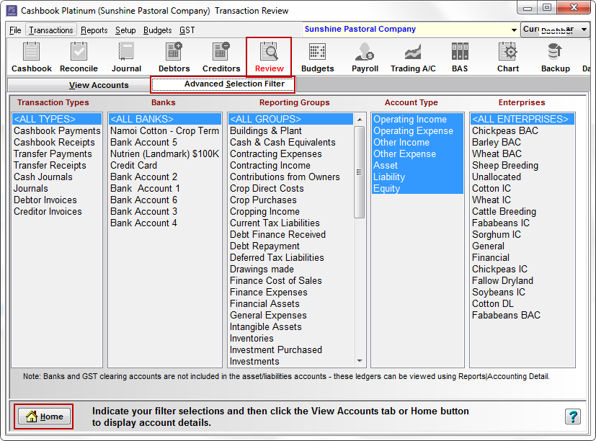Switch to Advanced Selection Filter tab
The height and width of the screenshot is (441, 596).
(223, 84)
